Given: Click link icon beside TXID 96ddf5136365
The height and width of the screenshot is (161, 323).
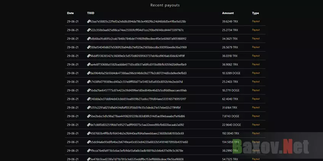Looking at the screenshot, I should click(88, 56).
